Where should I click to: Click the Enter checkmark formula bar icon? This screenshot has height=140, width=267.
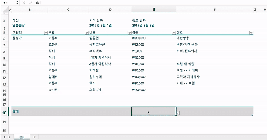[x=30, y=3]
